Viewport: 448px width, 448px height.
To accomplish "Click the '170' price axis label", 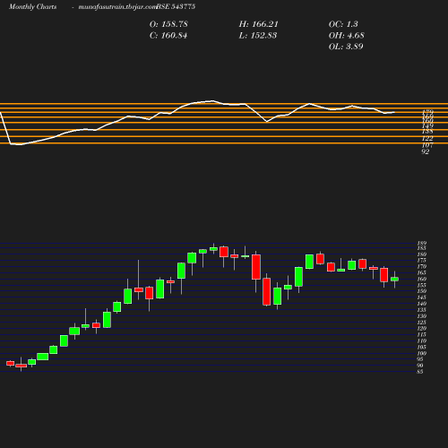I will click(422, 266).
